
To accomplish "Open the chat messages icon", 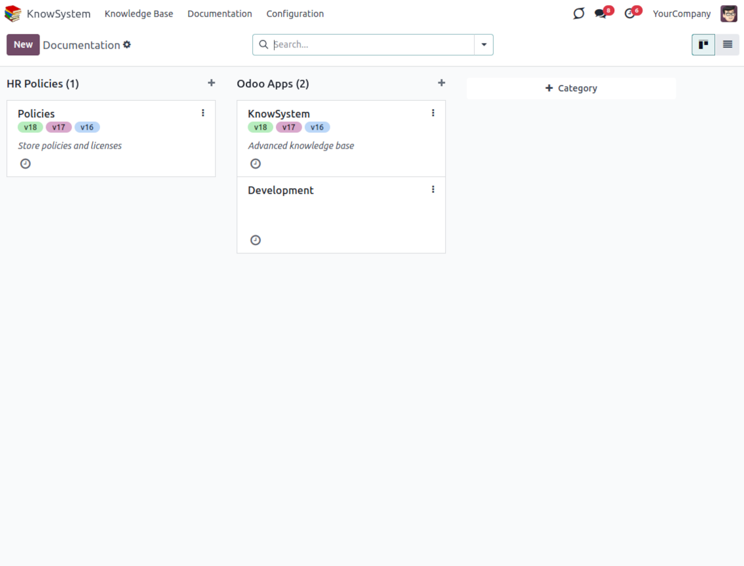I will [x=600, y=14].
